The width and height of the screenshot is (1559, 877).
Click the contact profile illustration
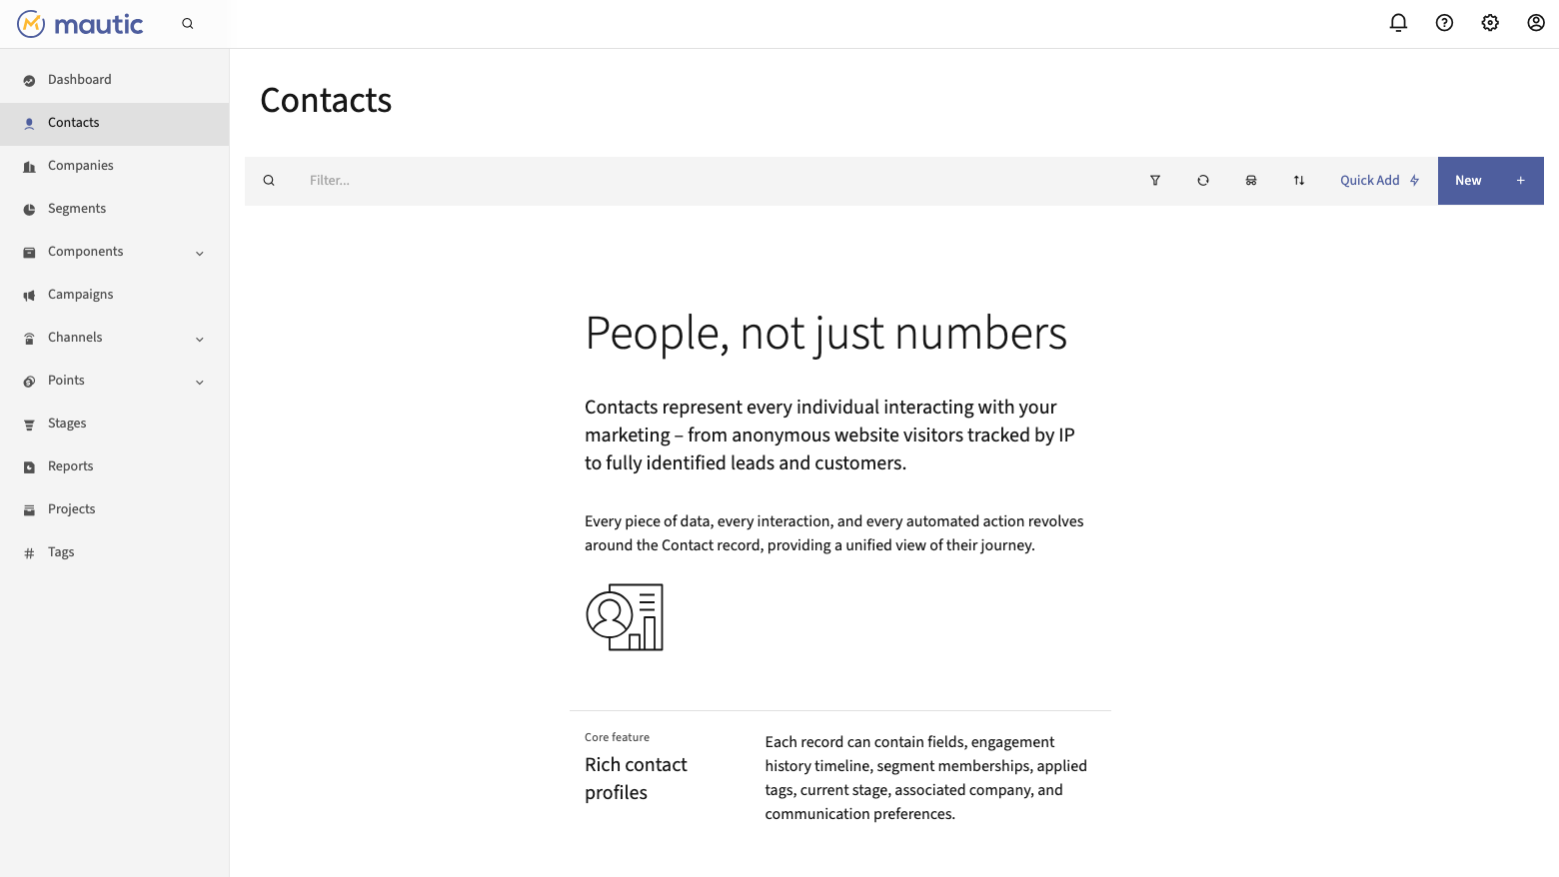point(625,617)
